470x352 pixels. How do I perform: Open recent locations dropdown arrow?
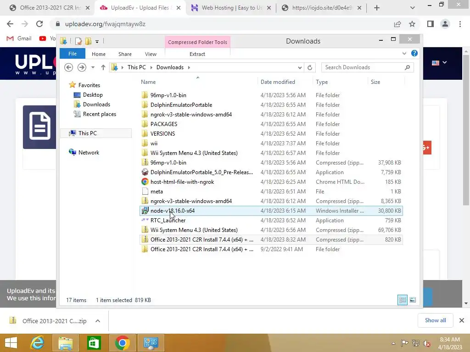[x=93, y=67]
